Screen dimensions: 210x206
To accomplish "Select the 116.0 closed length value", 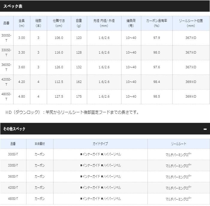I will [59, 52].
